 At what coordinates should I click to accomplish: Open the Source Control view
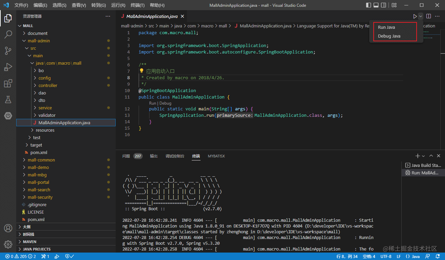coord(8,51)
